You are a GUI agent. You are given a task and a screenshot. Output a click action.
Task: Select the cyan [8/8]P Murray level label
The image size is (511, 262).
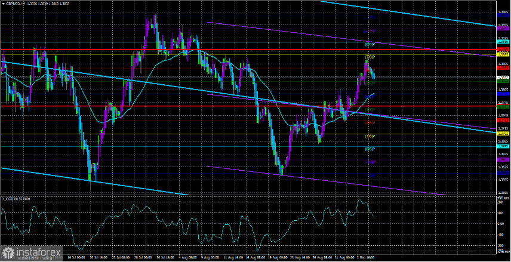[370, 44]
